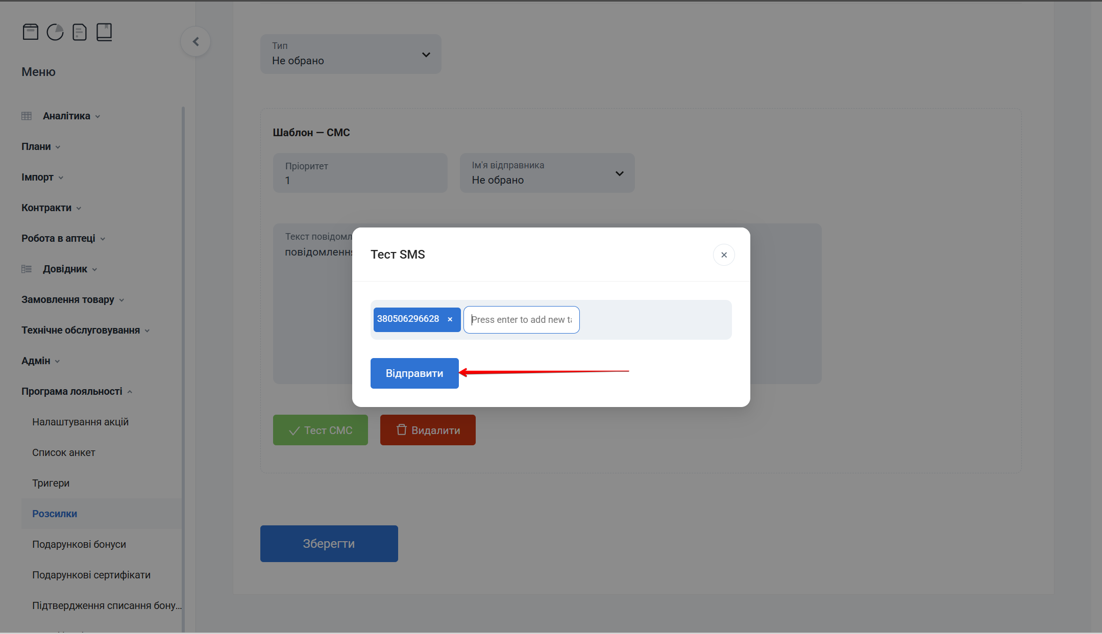Focus the phone number tag input field

click(521, 320)
